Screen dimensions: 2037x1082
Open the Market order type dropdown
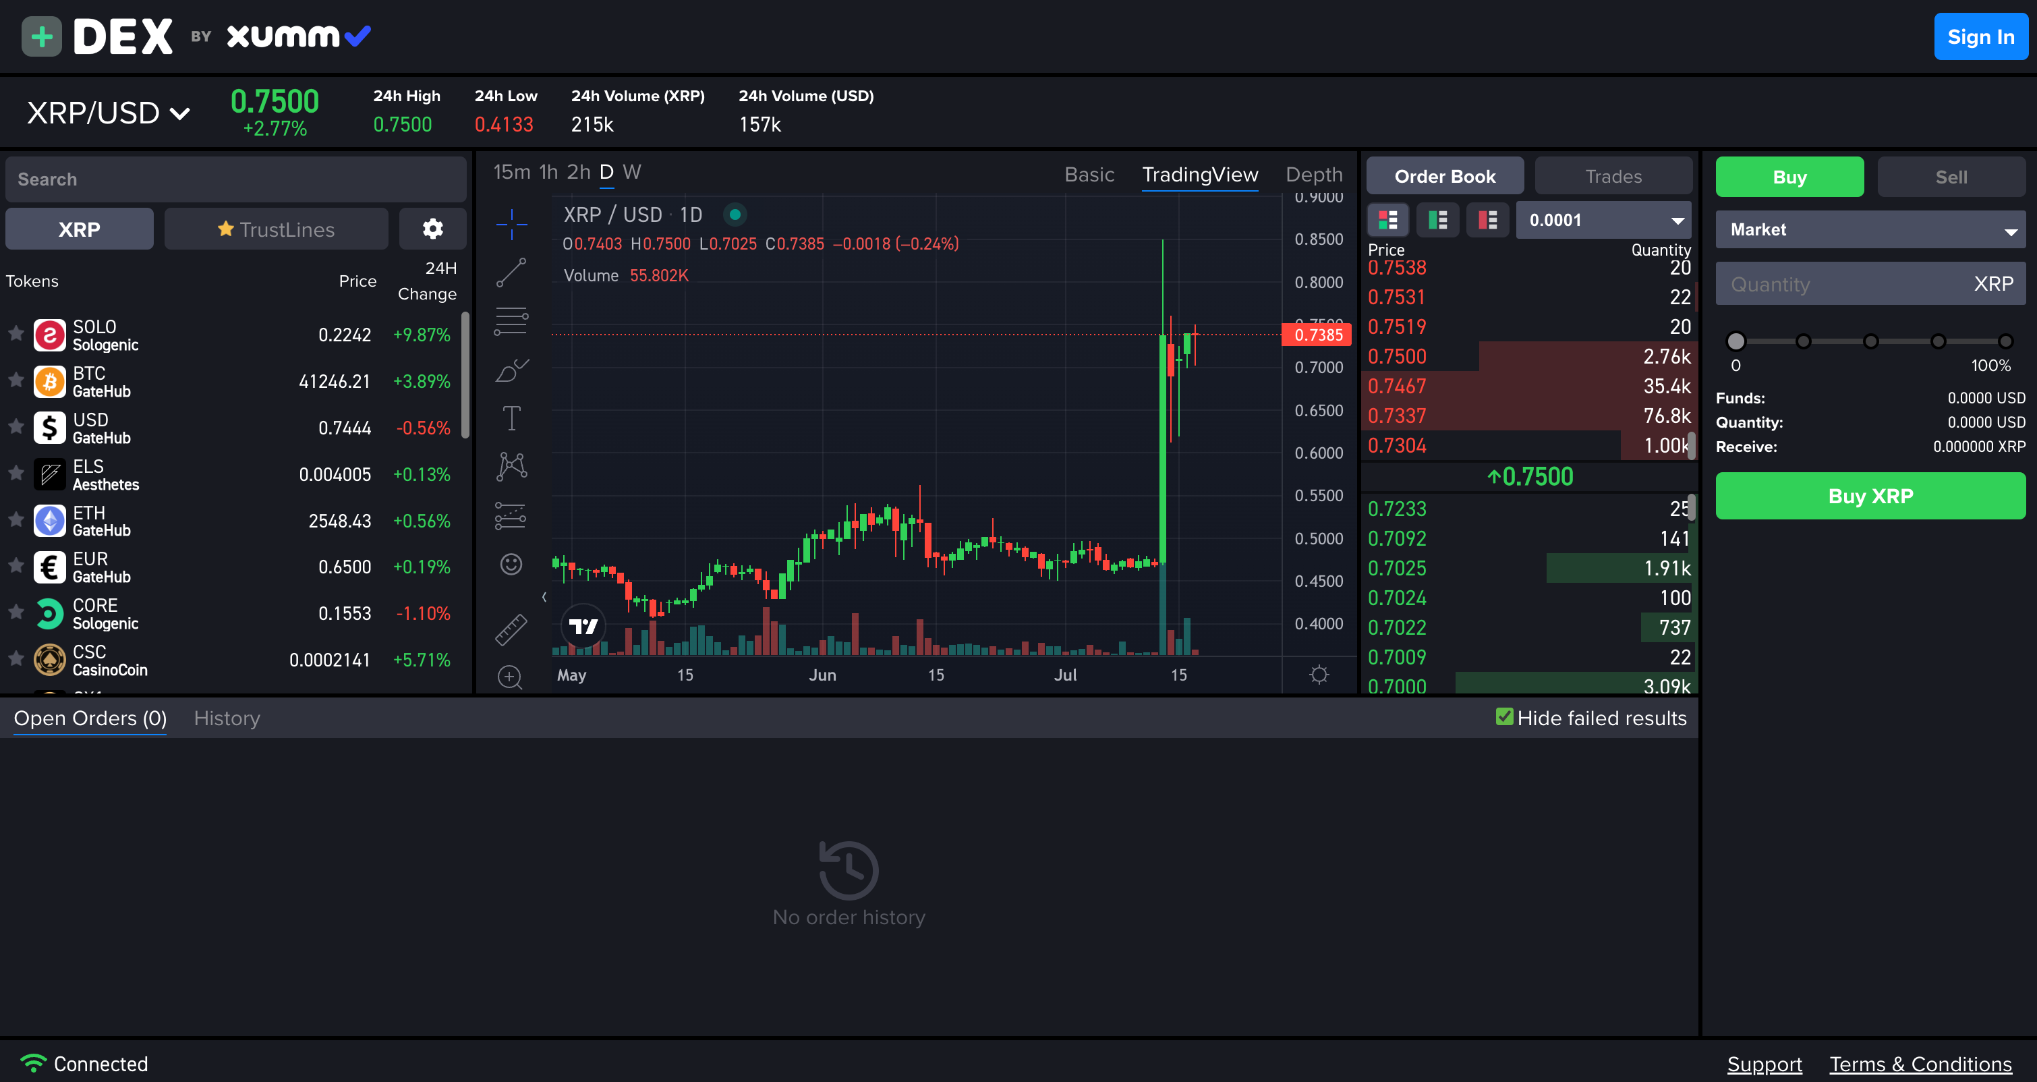point(1870,229)
